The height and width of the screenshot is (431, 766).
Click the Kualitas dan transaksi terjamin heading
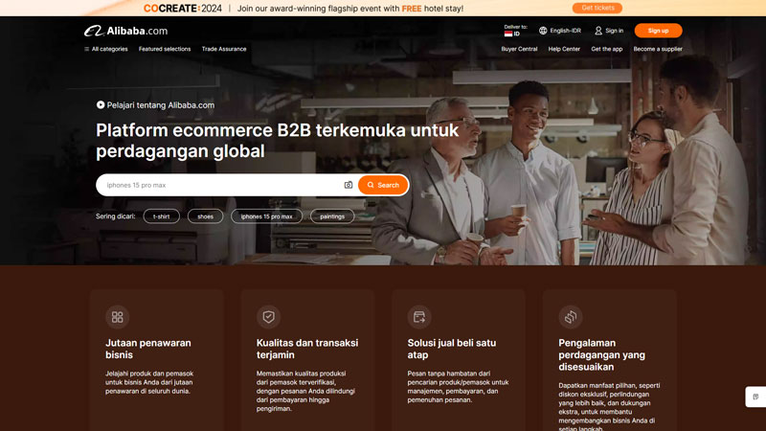307,349
